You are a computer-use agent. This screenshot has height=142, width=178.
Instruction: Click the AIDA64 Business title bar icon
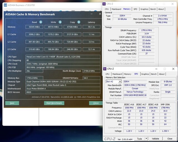(x=5, y=5)
